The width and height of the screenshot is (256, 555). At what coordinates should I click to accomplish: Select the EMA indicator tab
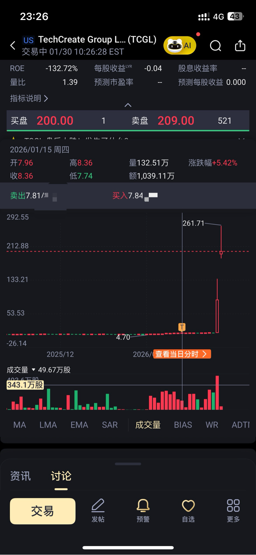click(x=79, y=425)
